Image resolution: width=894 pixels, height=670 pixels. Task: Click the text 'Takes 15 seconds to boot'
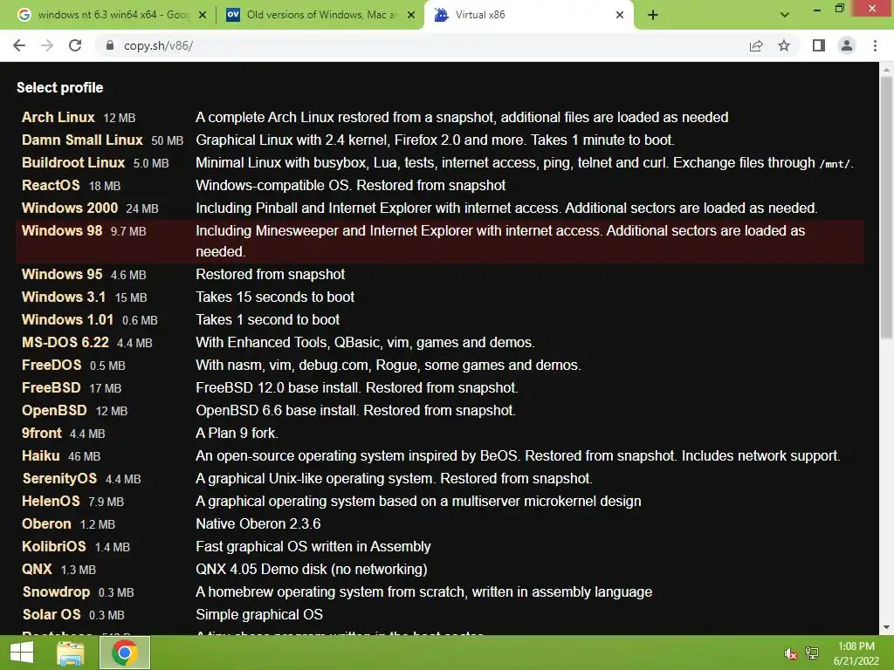(x=275, y=297)
